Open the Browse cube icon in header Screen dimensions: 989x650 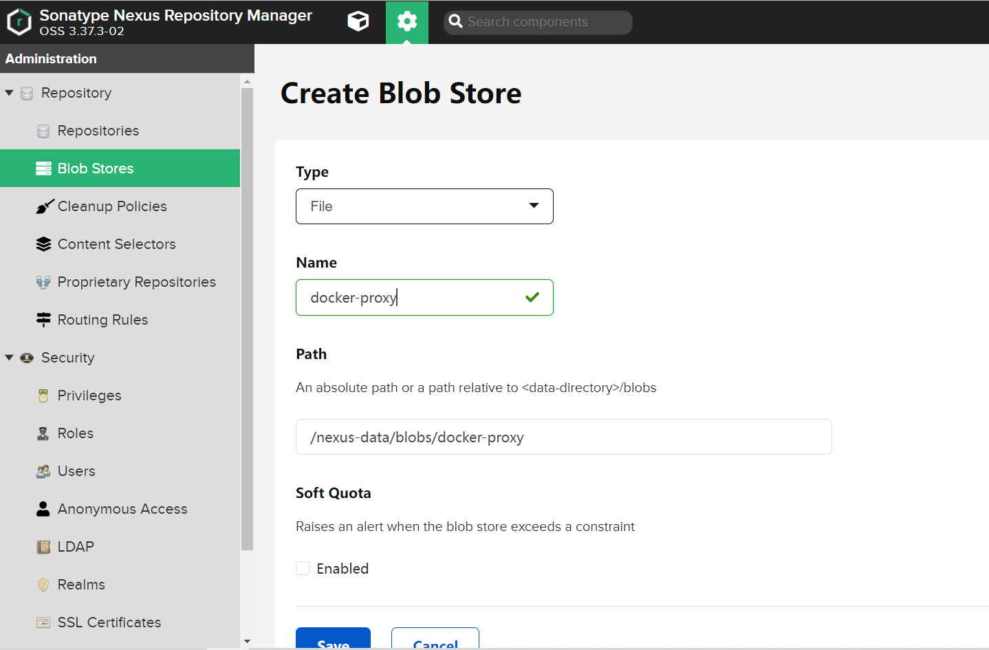pos(358,21)
